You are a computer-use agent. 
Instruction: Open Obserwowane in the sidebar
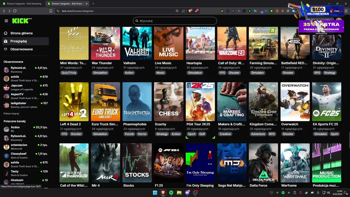25,49
